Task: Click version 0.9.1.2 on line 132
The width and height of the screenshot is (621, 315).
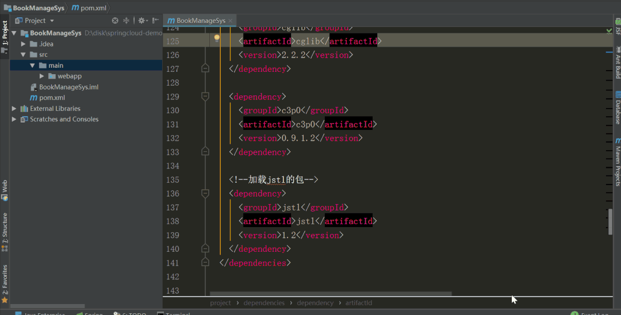Action: [x=298, y=138]
